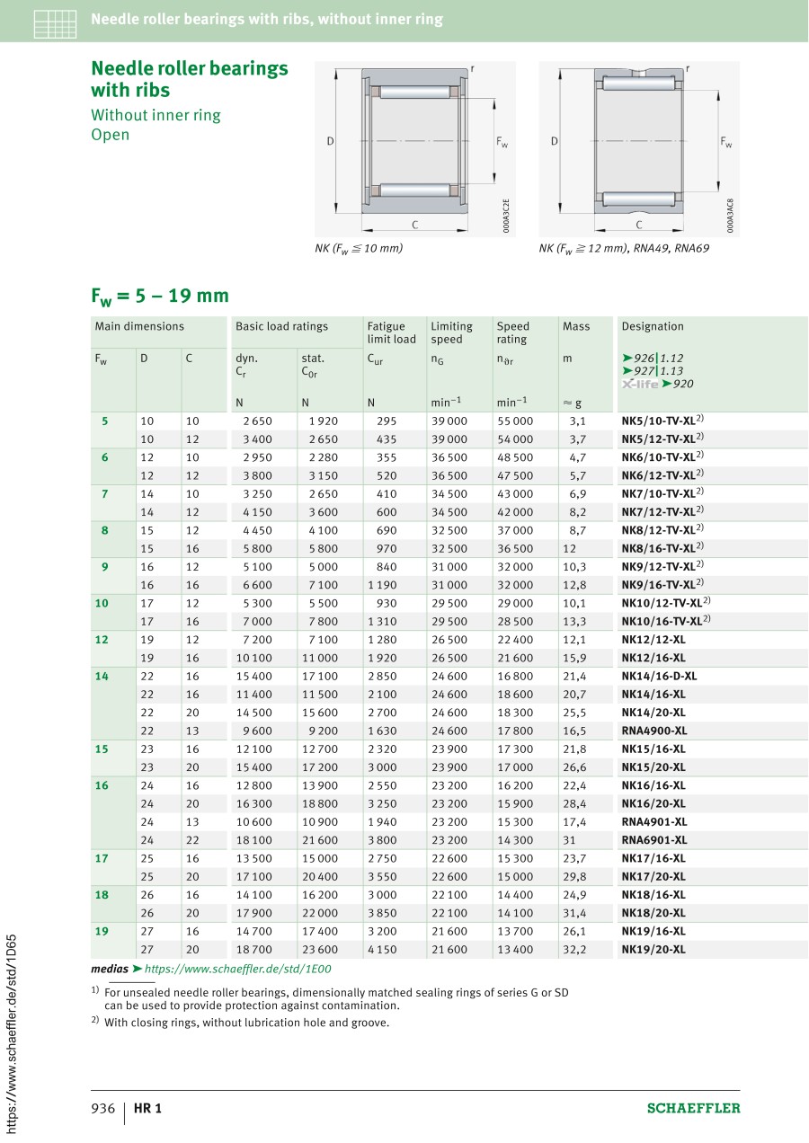Viewport: 809px width, 1143px height.
Task: Click footnote 1 about unsealed bearings
Action: point(330,999)
